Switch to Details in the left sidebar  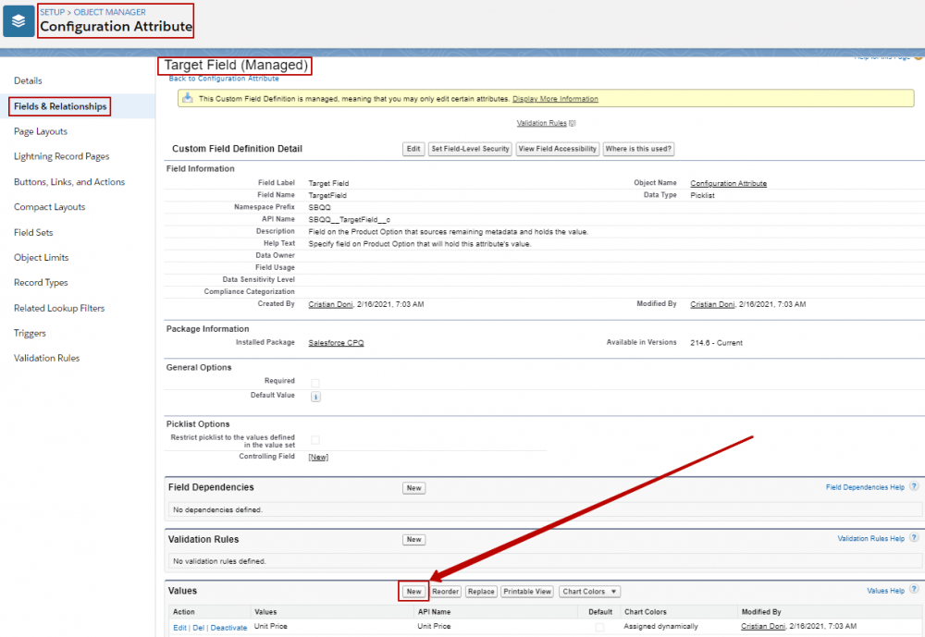[x=28, y=80]
